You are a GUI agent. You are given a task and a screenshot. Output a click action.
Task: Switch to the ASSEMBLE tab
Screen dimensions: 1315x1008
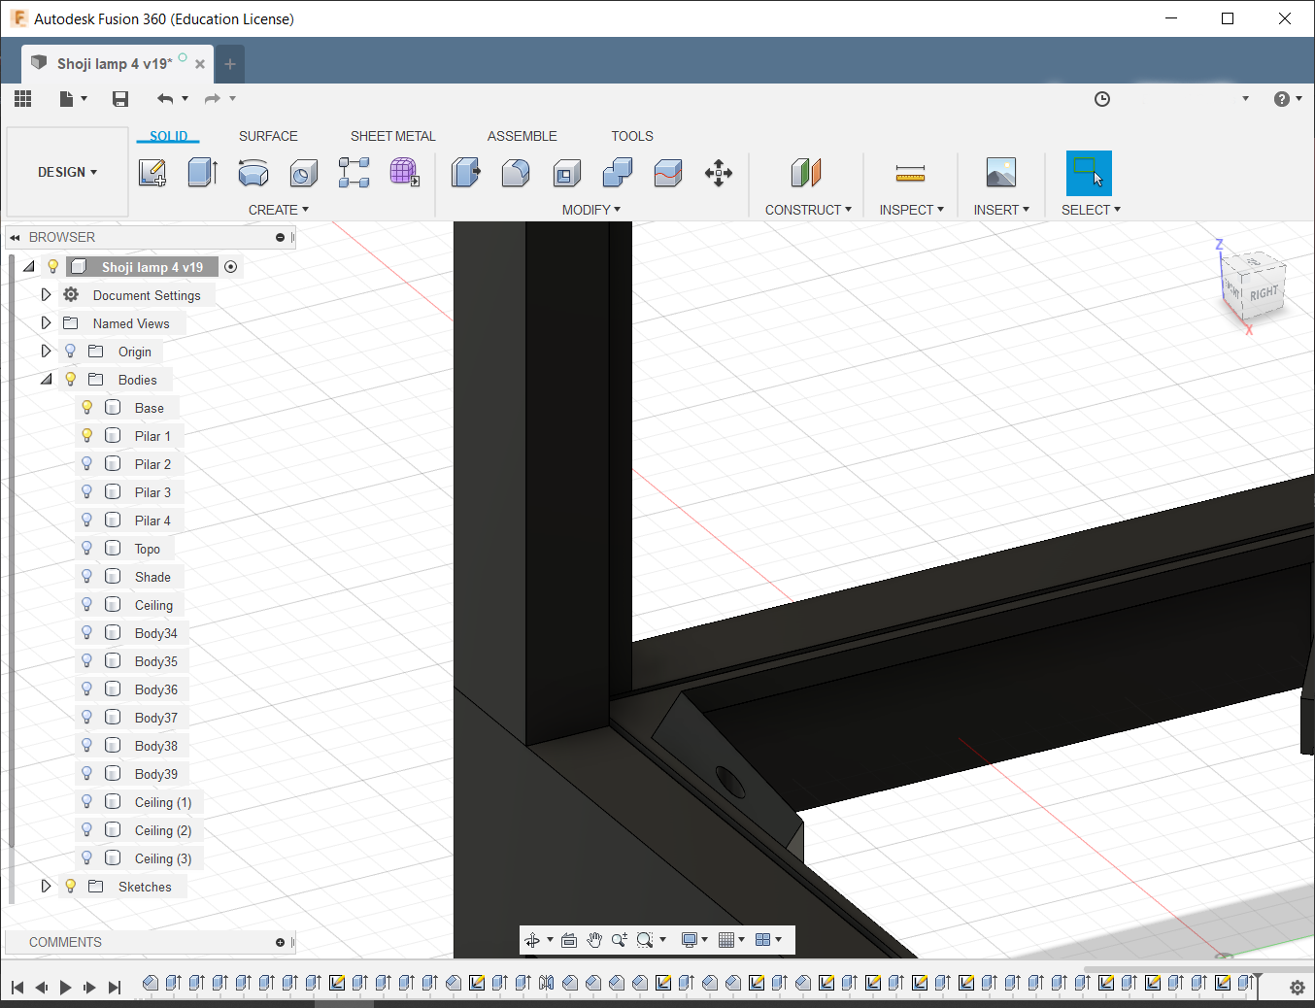tap(523, 136)
